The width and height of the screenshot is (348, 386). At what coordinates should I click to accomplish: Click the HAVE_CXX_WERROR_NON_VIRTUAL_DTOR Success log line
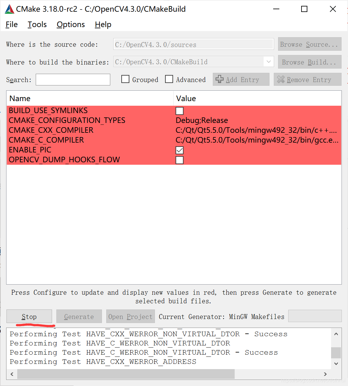[148, 334]
